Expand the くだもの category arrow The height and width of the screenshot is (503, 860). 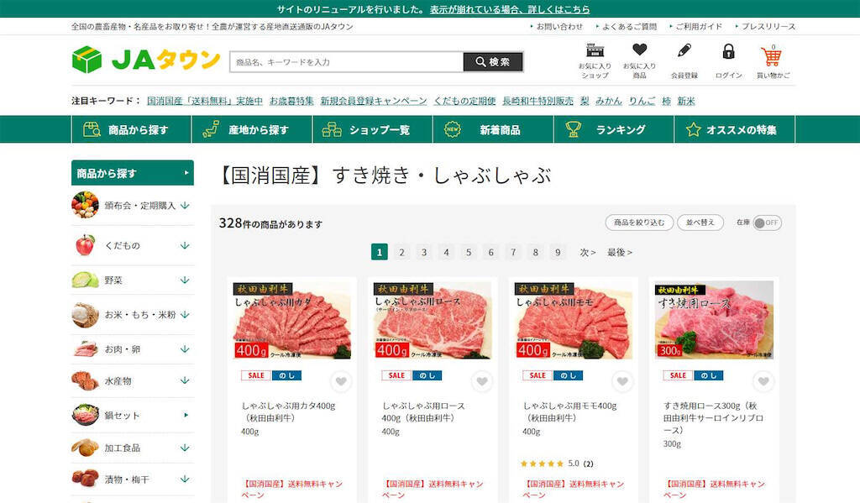click(185, 245)
